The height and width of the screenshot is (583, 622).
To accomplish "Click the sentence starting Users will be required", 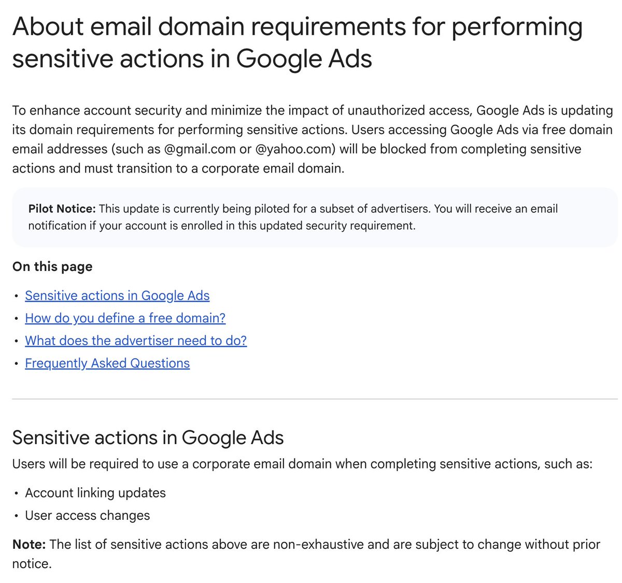I will pos(302,464).
